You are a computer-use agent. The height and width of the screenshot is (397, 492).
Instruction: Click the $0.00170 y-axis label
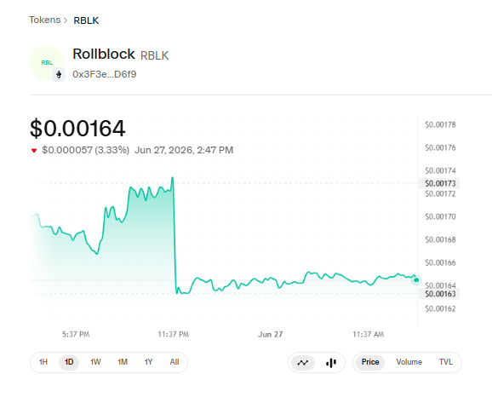[440, 216]
